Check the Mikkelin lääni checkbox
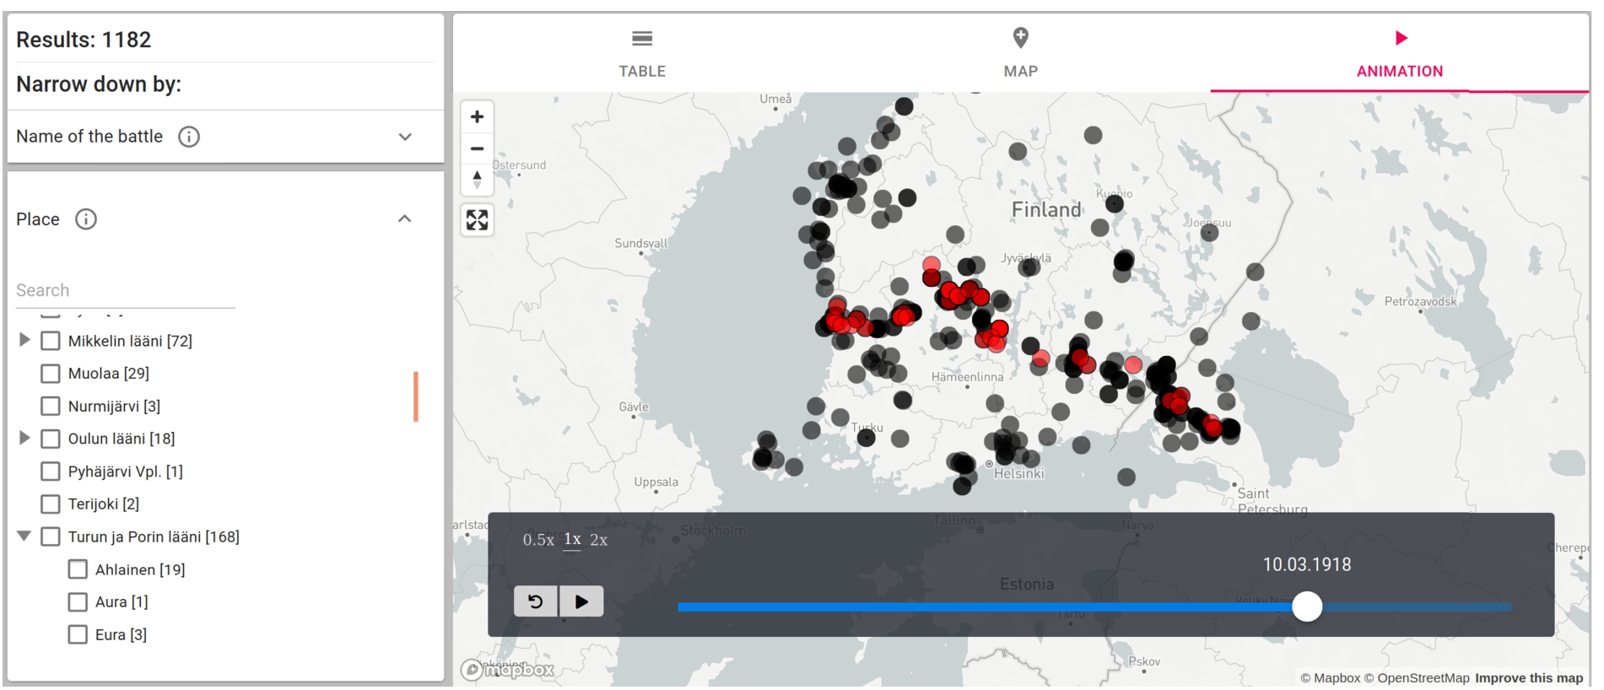Screen dimensions: 1604x690 coord(51,341)
